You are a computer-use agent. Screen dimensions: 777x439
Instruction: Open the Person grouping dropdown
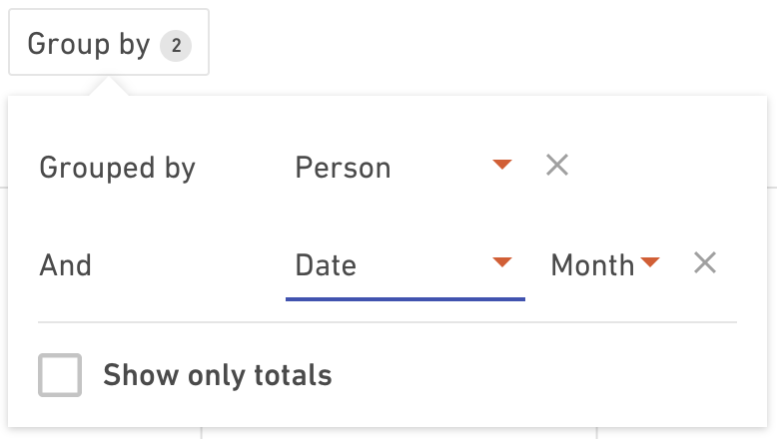[404, 168]
